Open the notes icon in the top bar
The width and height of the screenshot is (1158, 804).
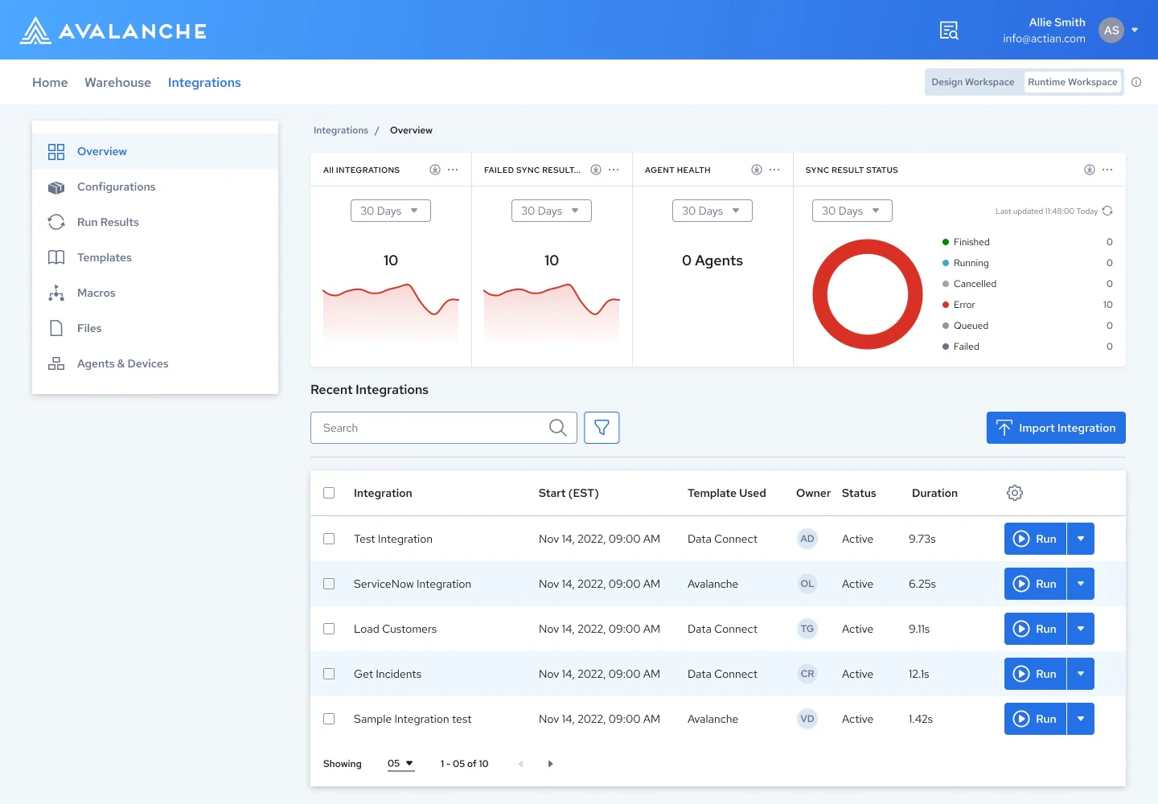(948, 30)
